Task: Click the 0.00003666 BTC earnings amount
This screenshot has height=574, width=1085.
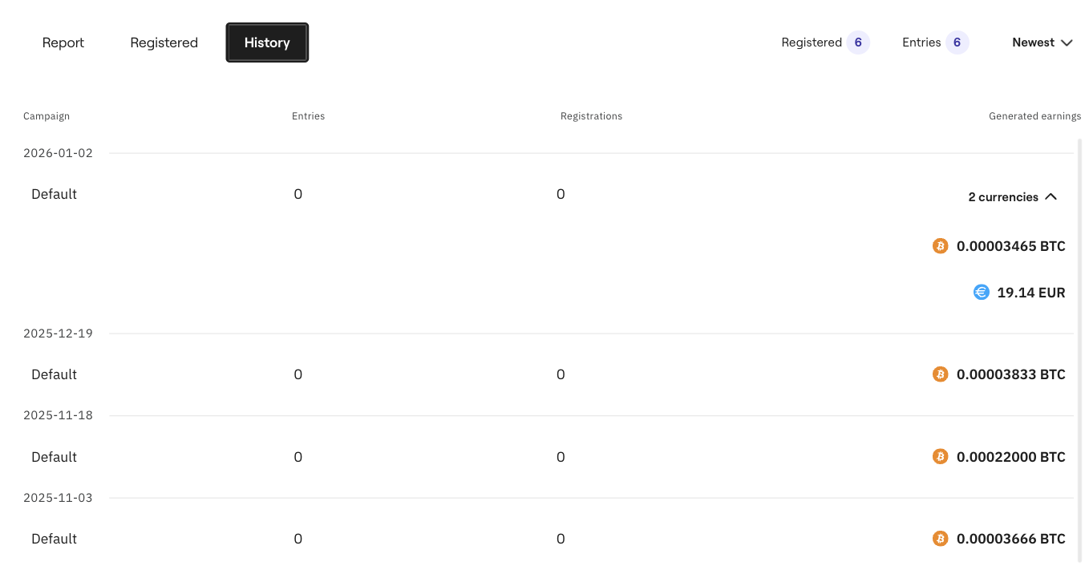Action: 1010,539
